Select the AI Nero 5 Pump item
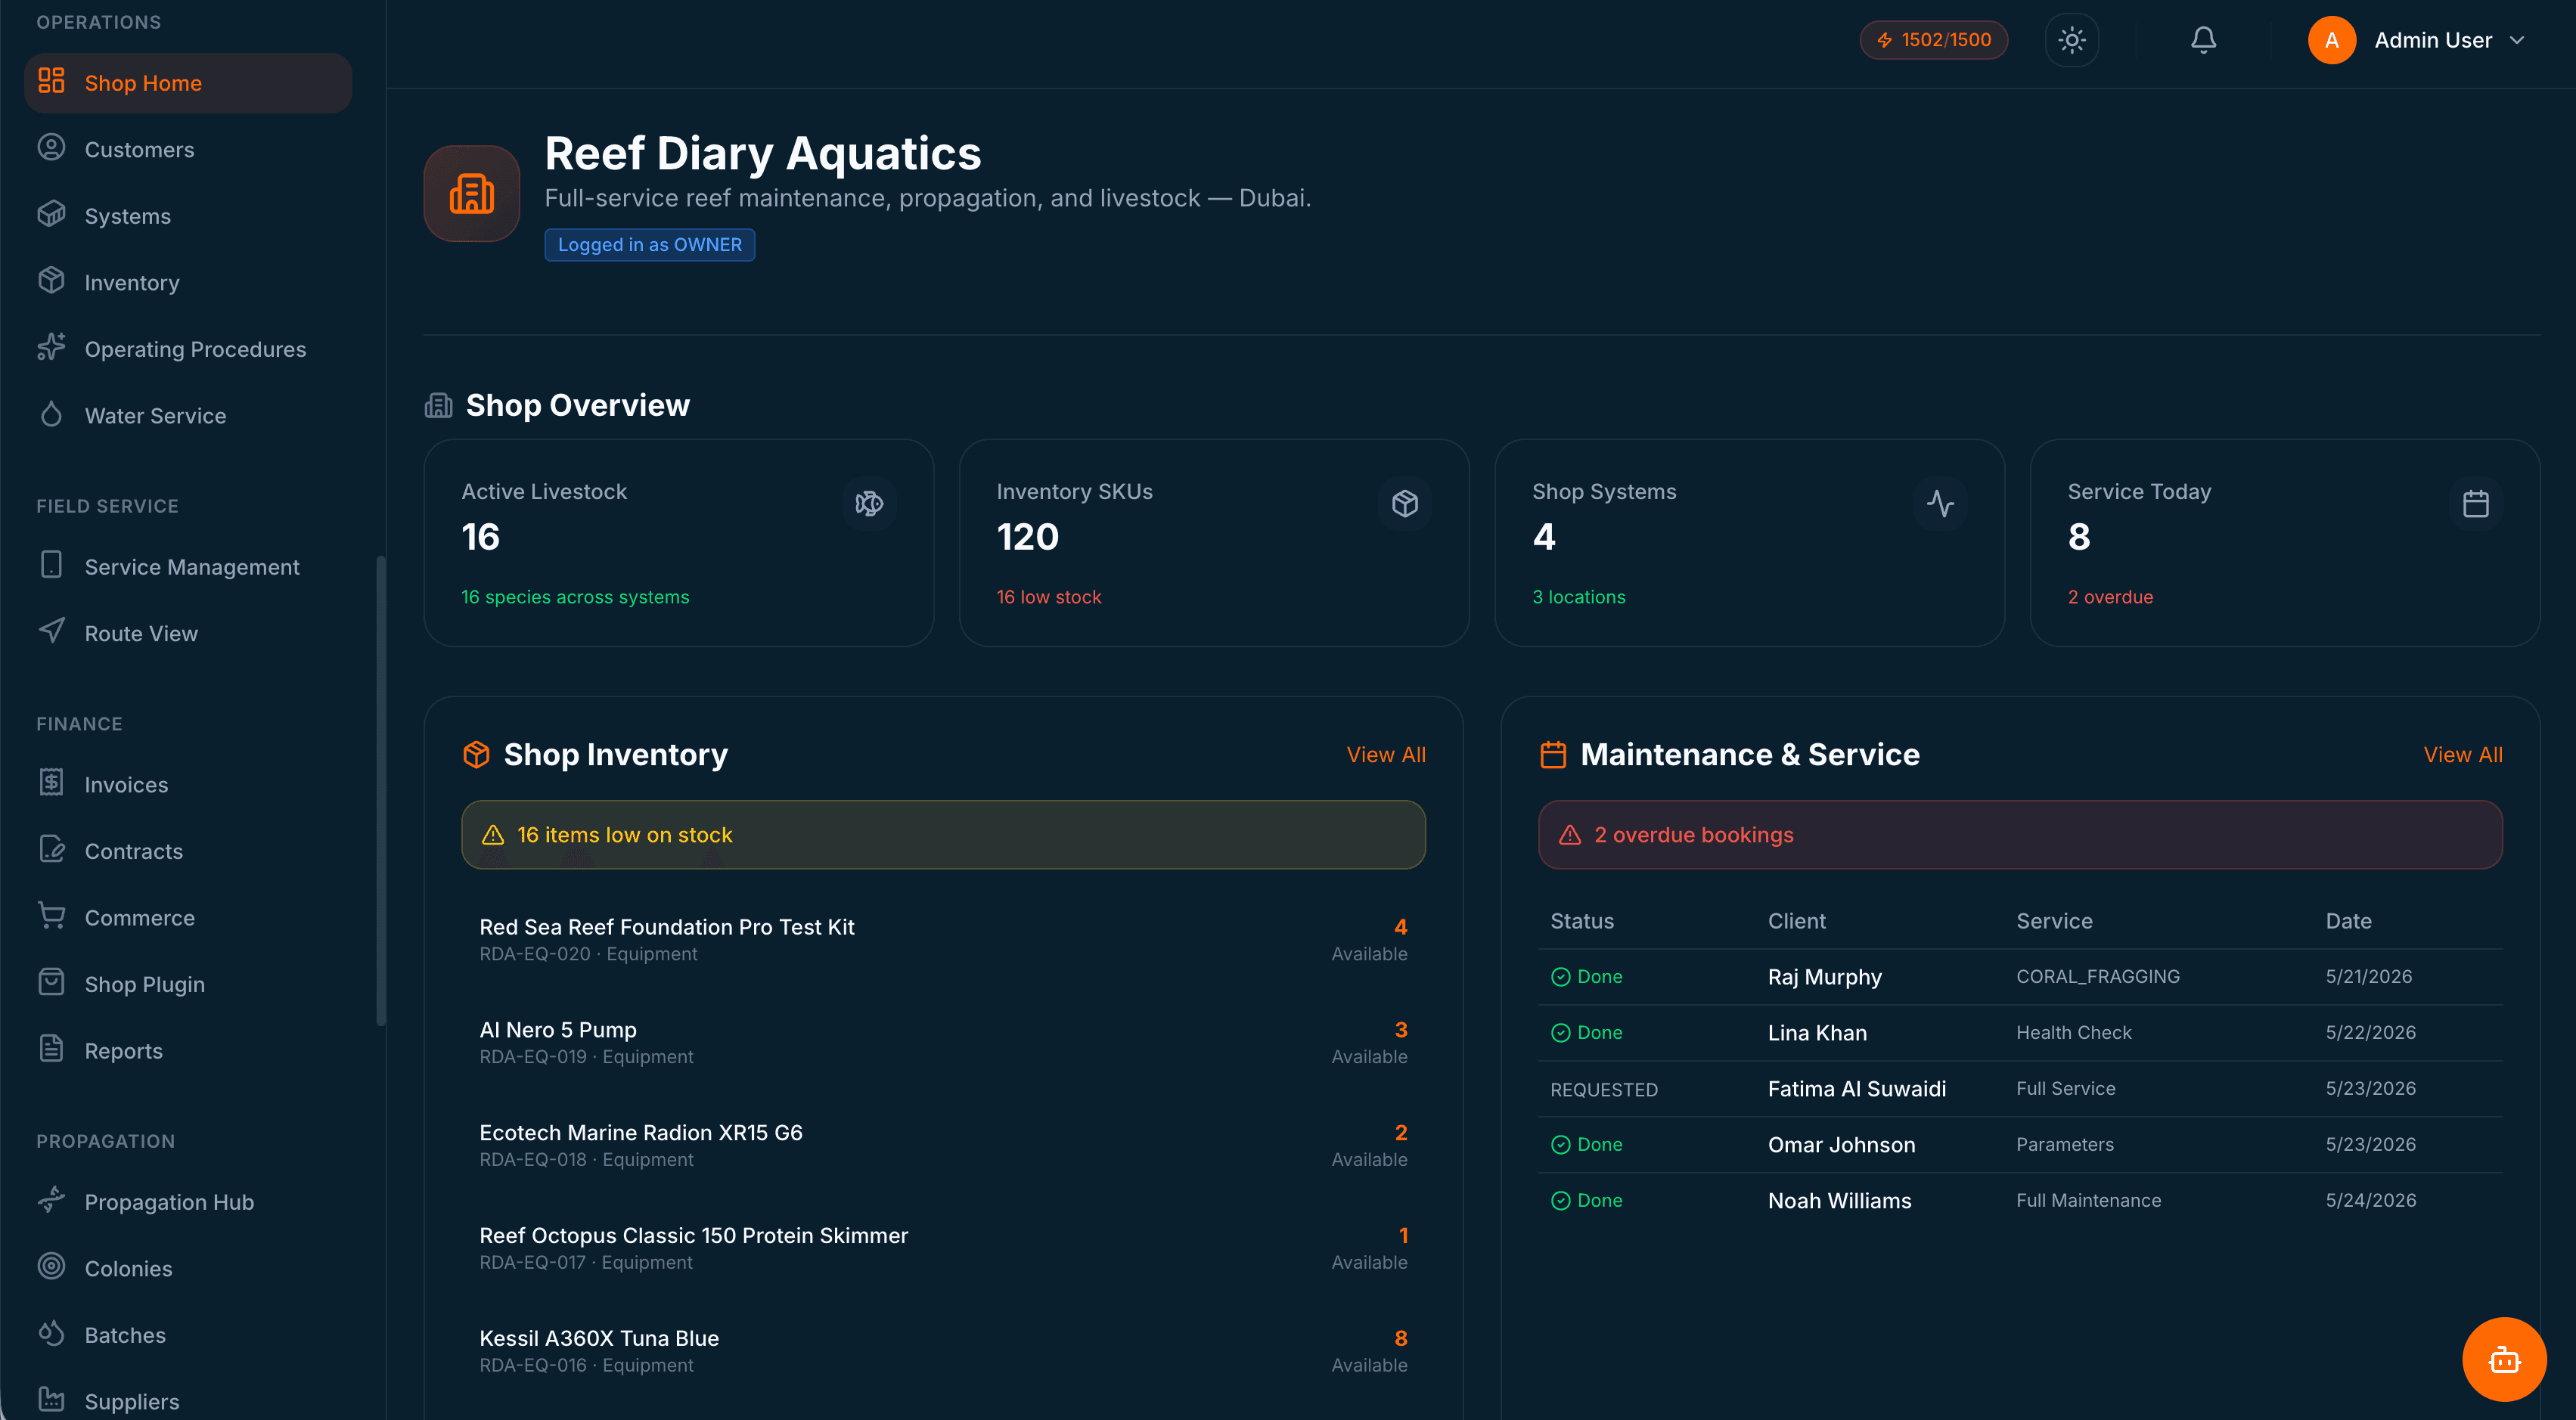Screen dimensions: 2576x1420 pos(943,1042)
